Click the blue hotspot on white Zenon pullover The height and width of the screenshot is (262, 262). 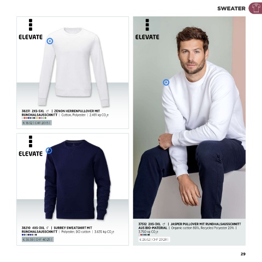50,41
